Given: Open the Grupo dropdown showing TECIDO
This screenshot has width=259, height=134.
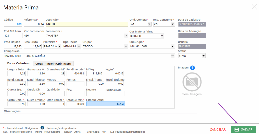Looking at the screenshot, I should [x=126, y=46].
